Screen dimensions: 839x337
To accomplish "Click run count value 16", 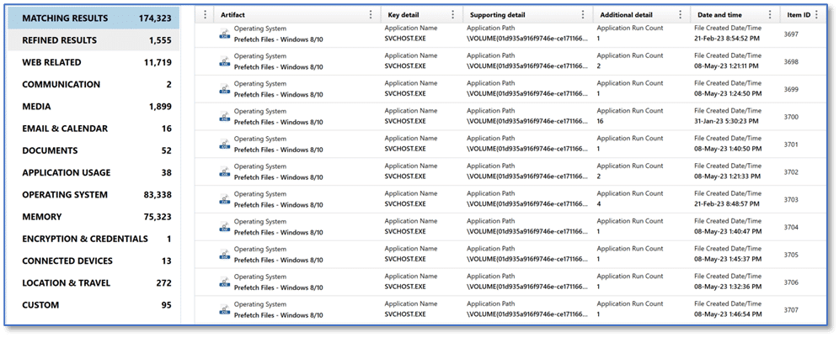I will pos(601,121).
